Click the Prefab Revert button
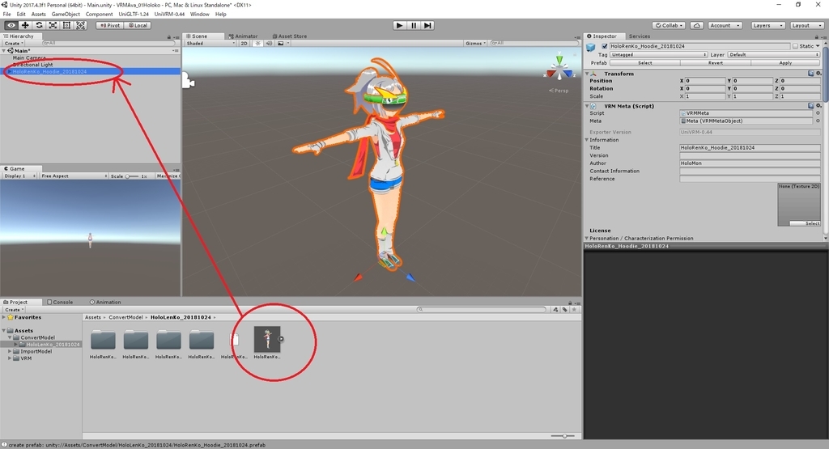Screen dimensions: 829x449 [715, 63]
